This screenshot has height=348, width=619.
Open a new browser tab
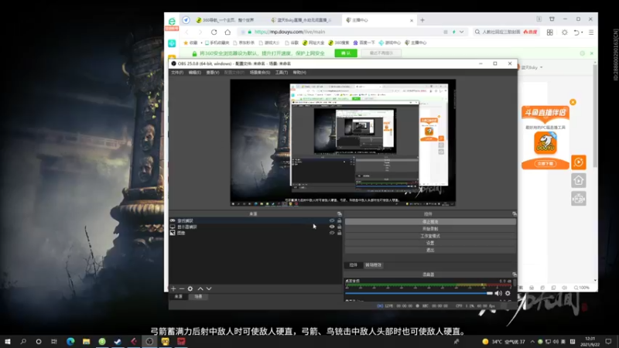[422, 20]
